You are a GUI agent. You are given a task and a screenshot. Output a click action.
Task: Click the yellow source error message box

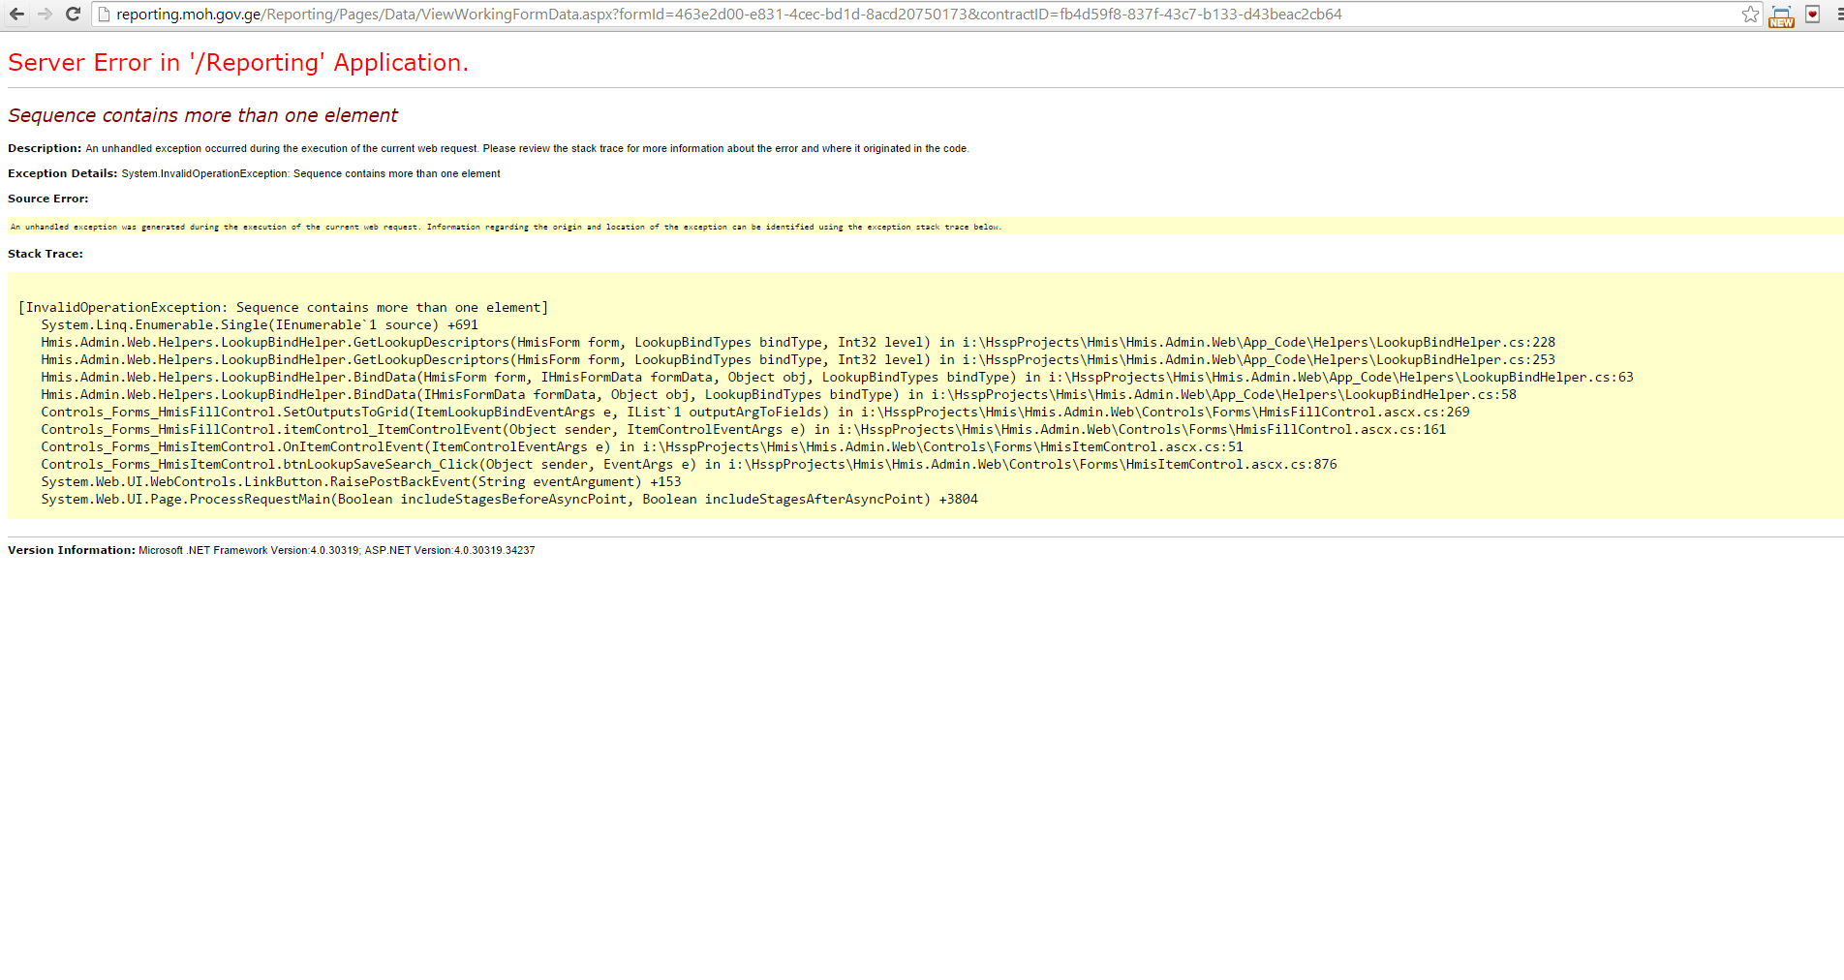coord(920,227)
